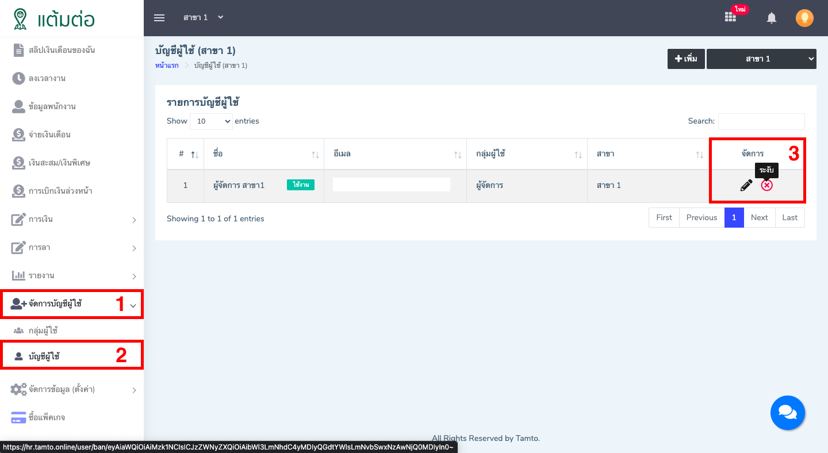Go to ลงเวลางาน in sidebar
Image resolution: width=828 pixels, height=453 pixels.
pyautogui.click(x=47, y=78)
